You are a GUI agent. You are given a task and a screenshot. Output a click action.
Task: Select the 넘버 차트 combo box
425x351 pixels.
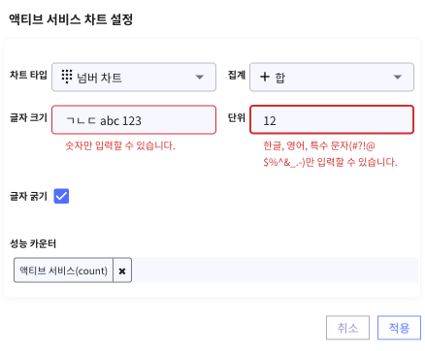coord(134,77)
